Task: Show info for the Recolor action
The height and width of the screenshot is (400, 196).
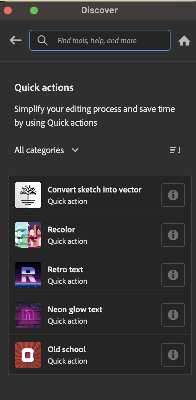Action: tap(173, 235)
